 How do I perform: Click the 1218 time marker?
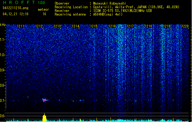pos(148,26)
